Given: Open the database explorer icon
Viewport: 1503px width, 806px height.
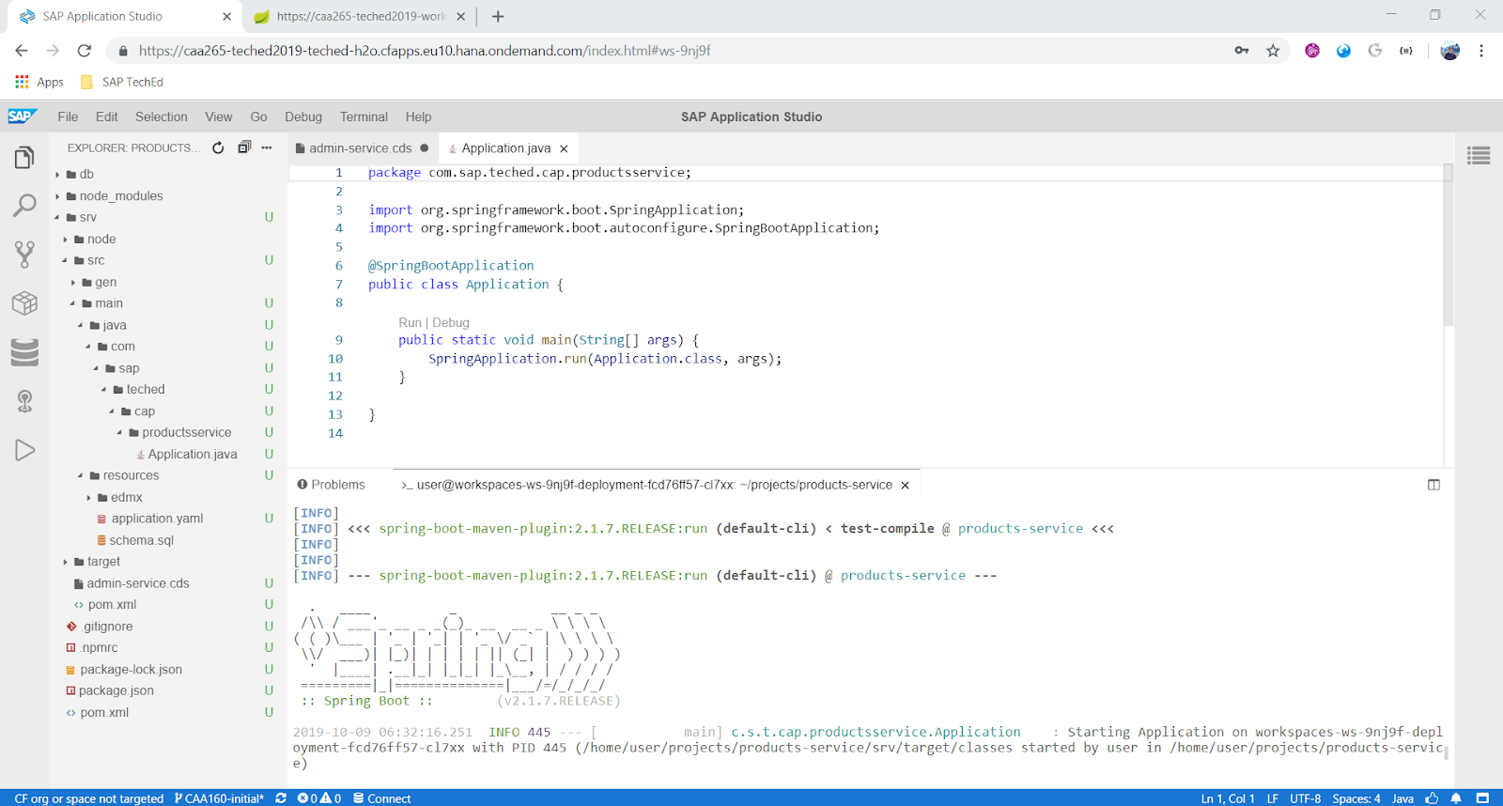Looking at the screenshot, I should [24, 352].
